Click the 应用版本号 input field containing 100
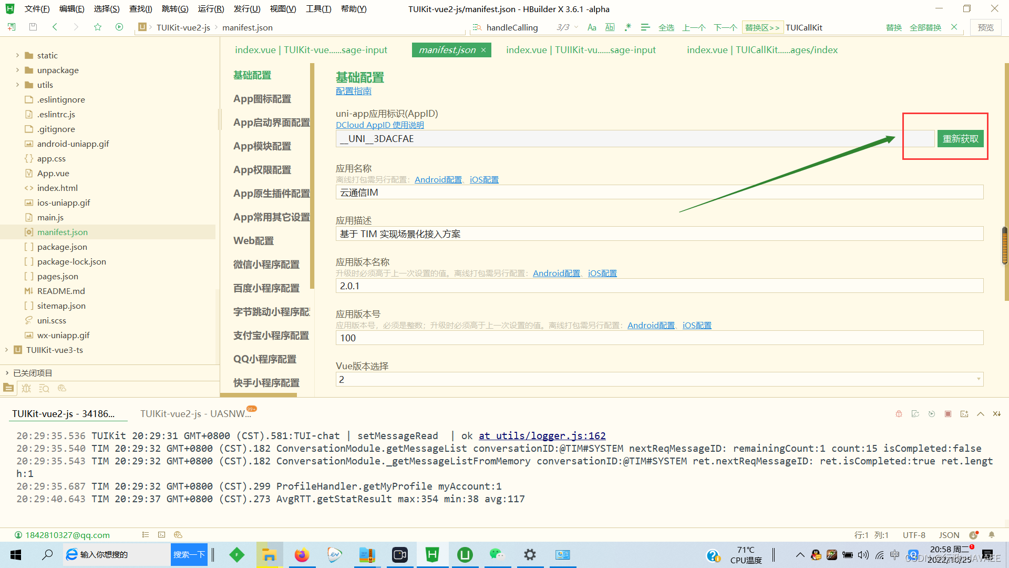Image resolution: width=1009 pixels, height=568 pixels. [660, 338]
